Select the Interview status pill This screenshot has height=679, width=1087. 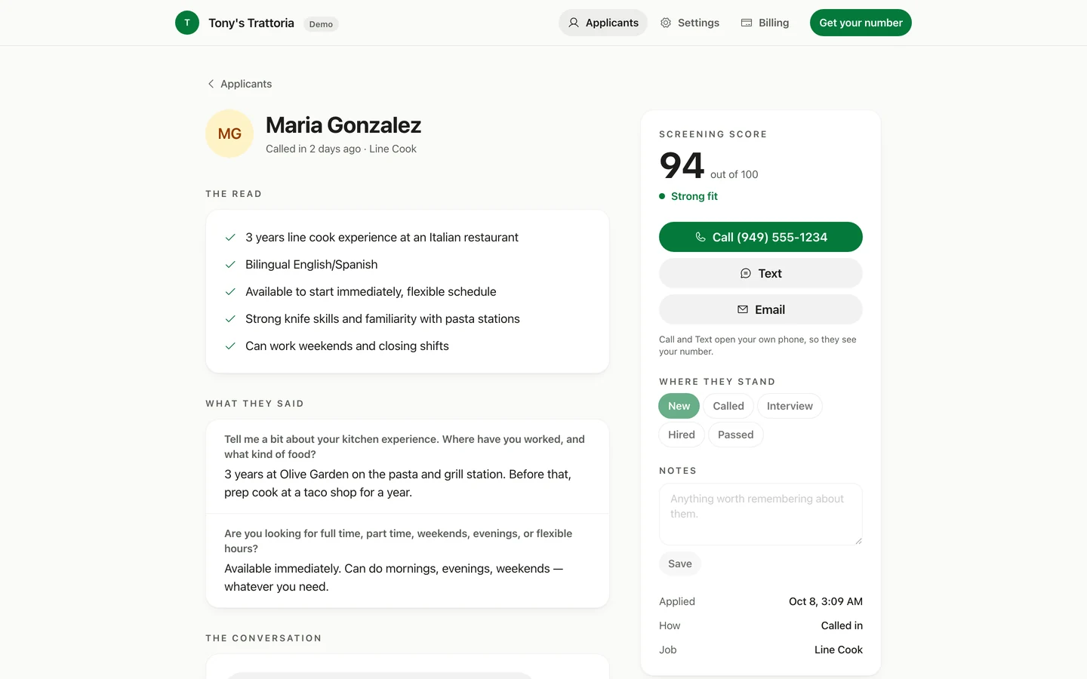790,406
